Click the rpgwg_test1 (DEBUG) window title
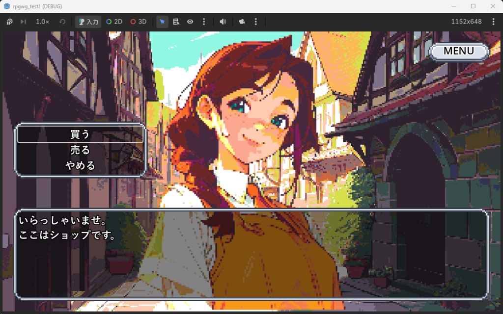This screenshot has width=503, height=314. click(37, 6)
